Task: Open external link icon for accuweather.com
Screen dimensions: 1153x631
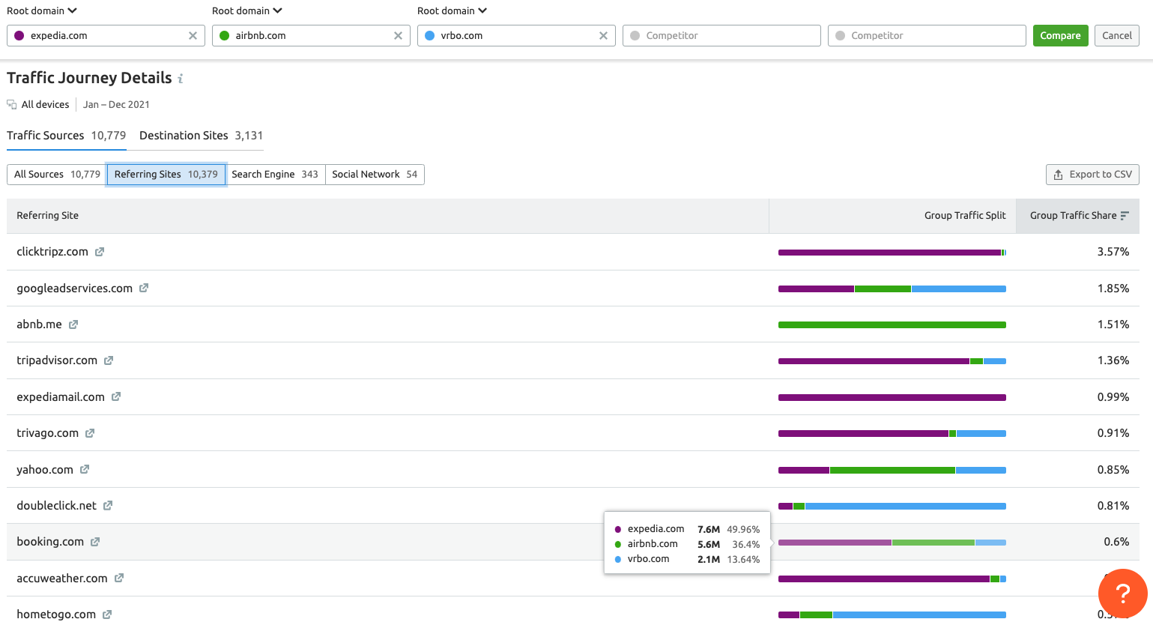Action: 119,578
